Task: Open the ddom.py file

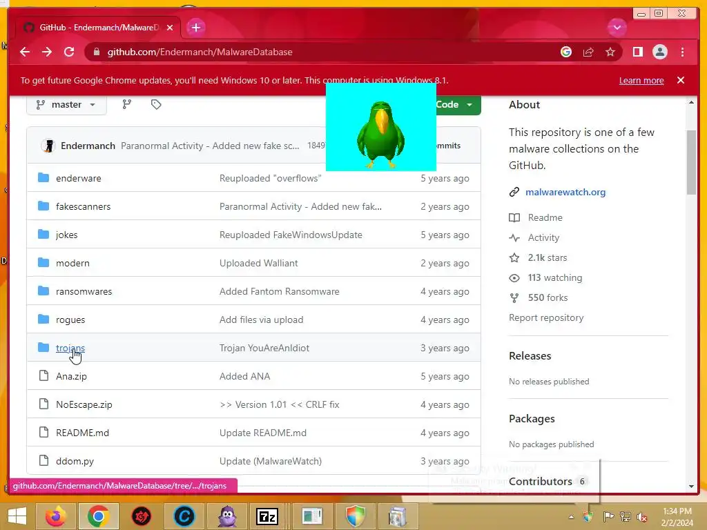Action: tap(75, 461)
